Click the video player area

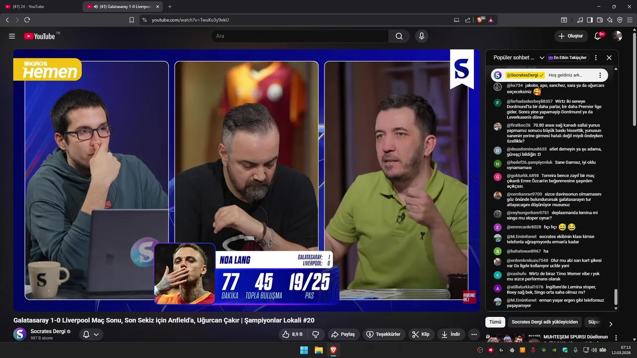tap(246, 180)
